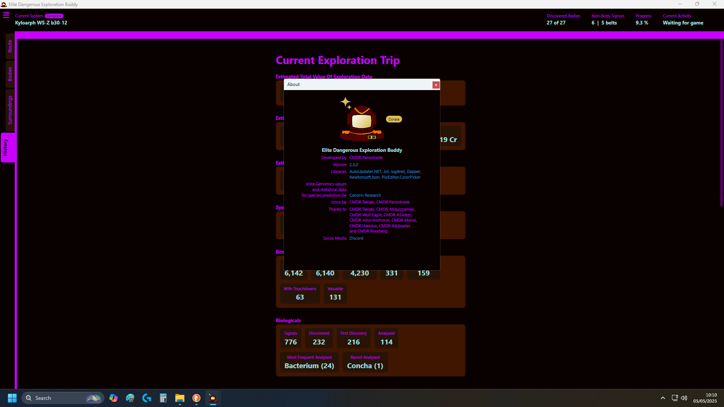This screenshot has width=724, height=407.
Task: Show hidden system tray icons
Action: click(663, 398)
